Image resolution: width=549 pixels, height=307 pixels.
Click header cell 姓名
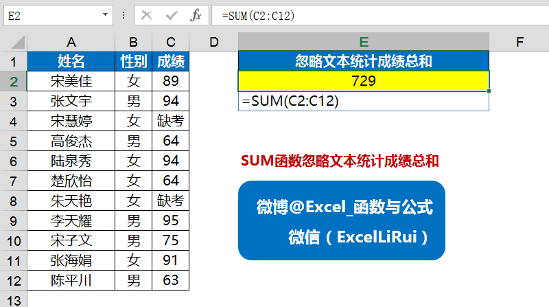pyautogui.click(x=71, y=61)
